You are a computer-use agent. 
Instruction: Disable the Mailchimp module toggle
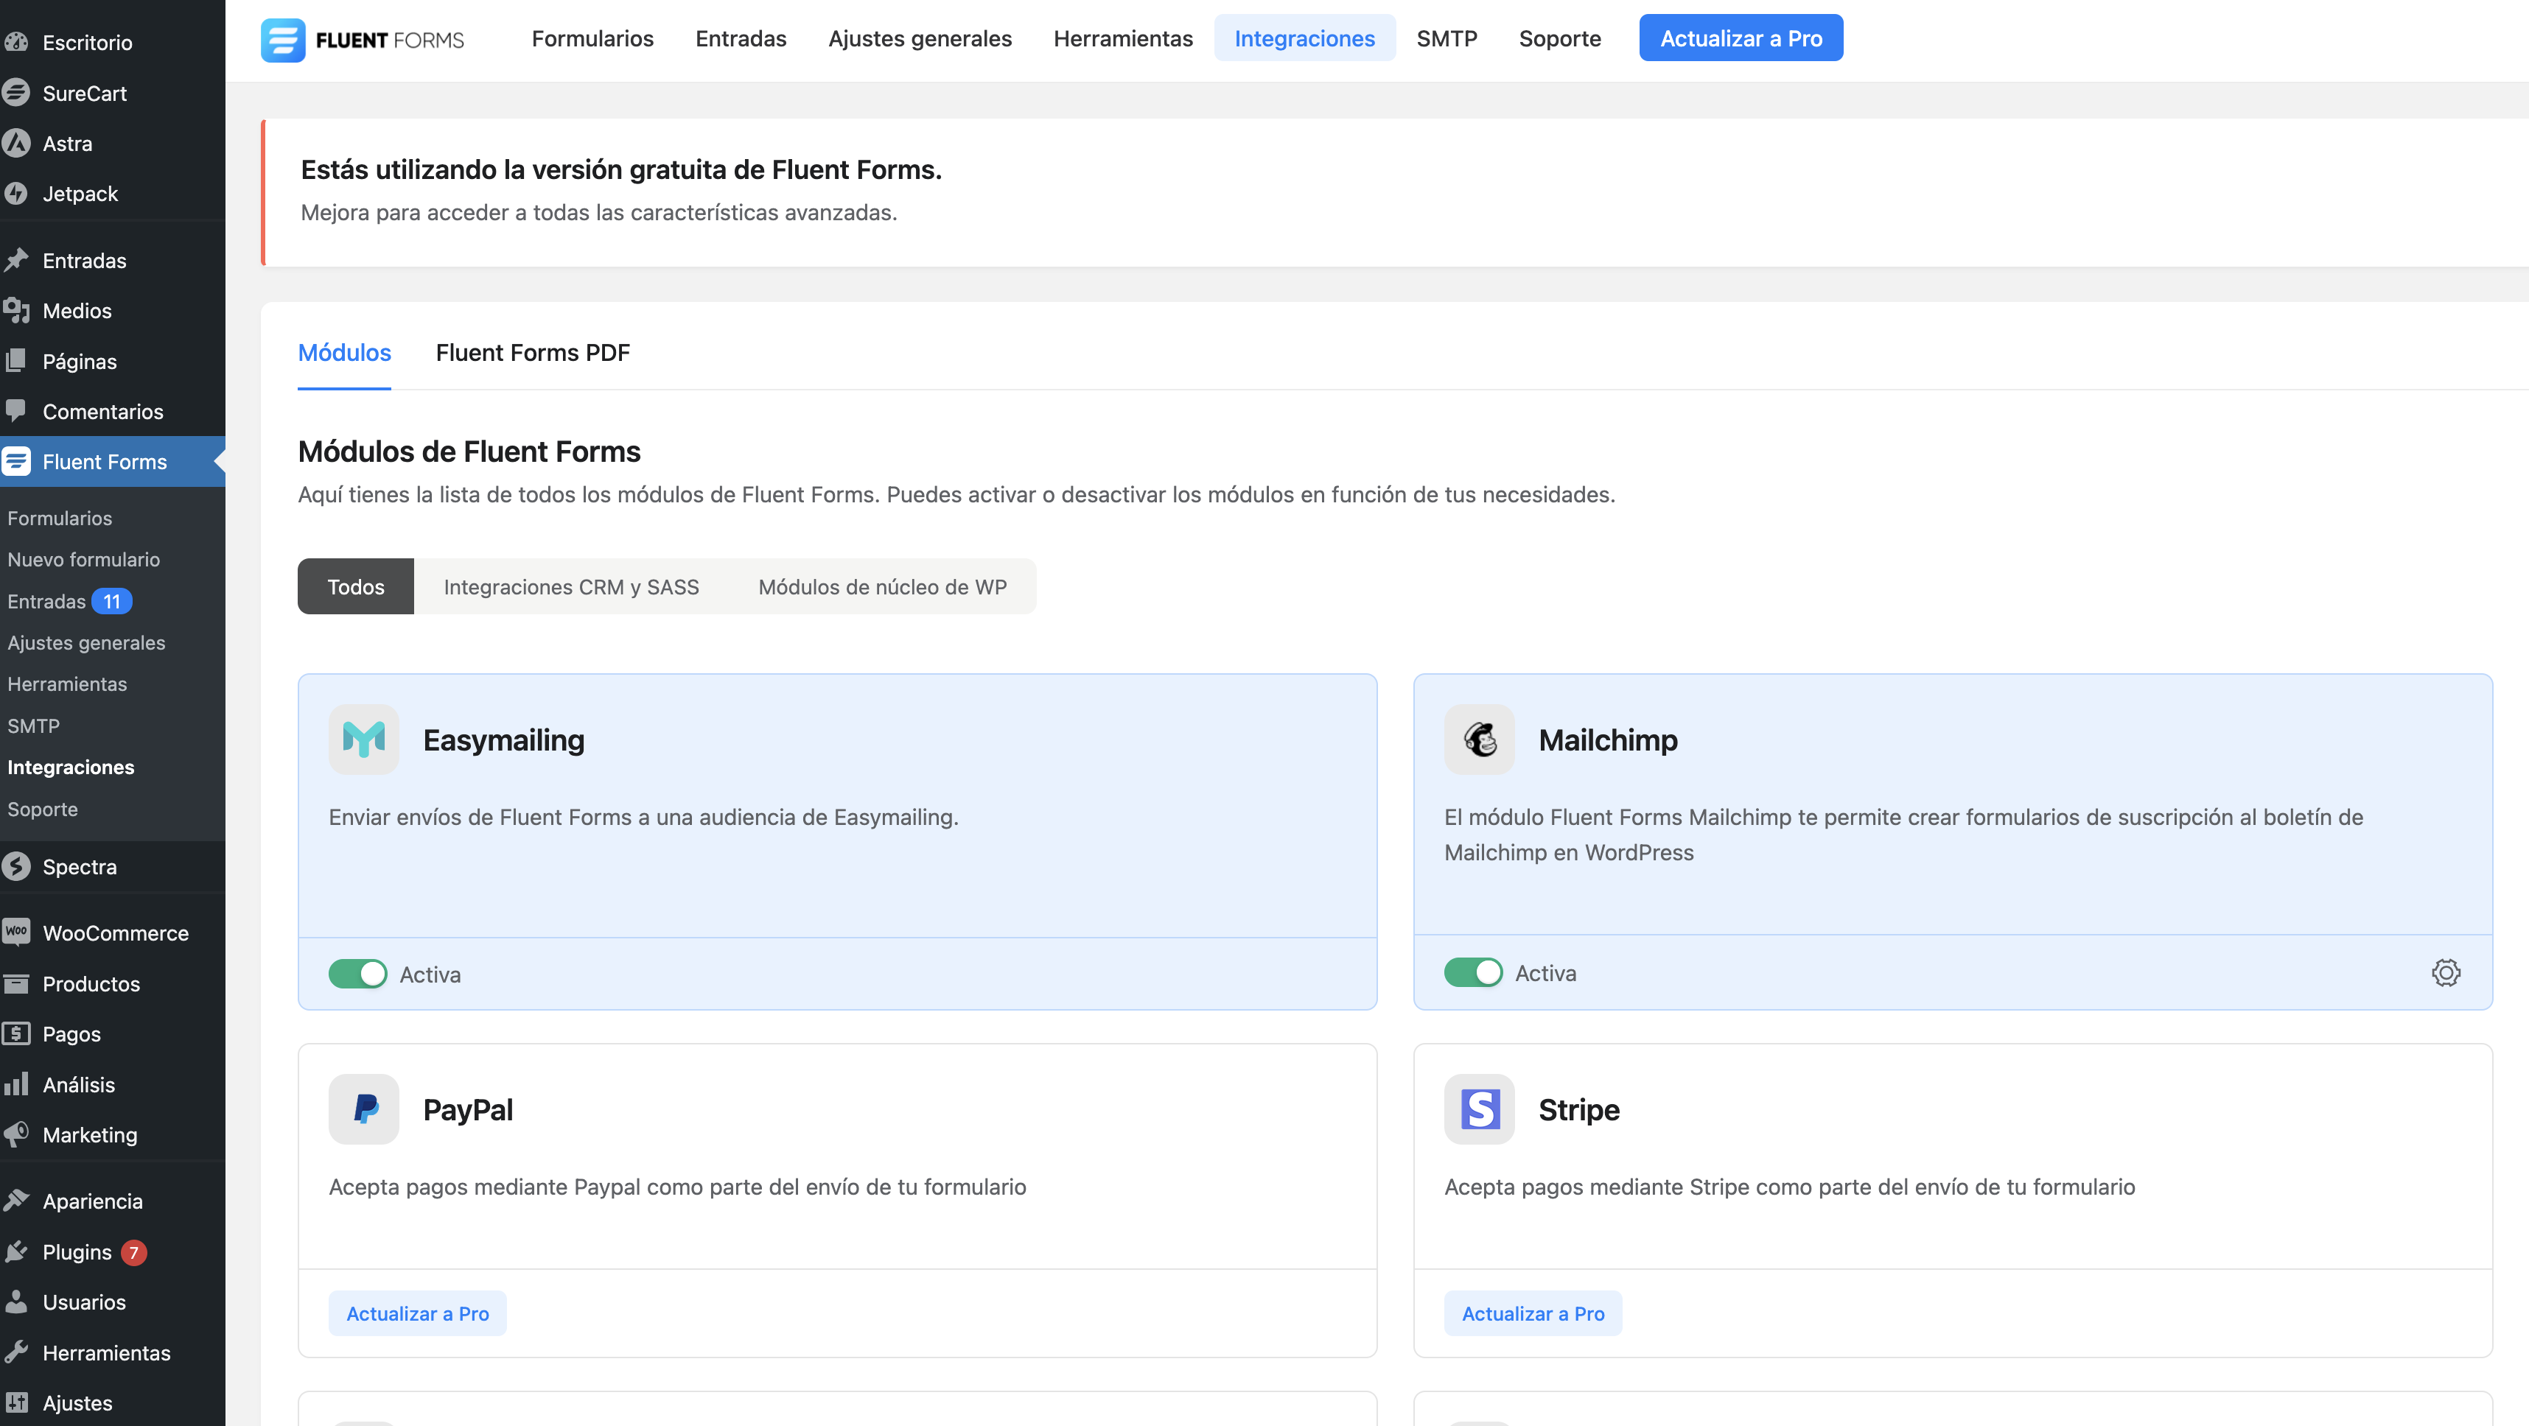coord(1472,972)
